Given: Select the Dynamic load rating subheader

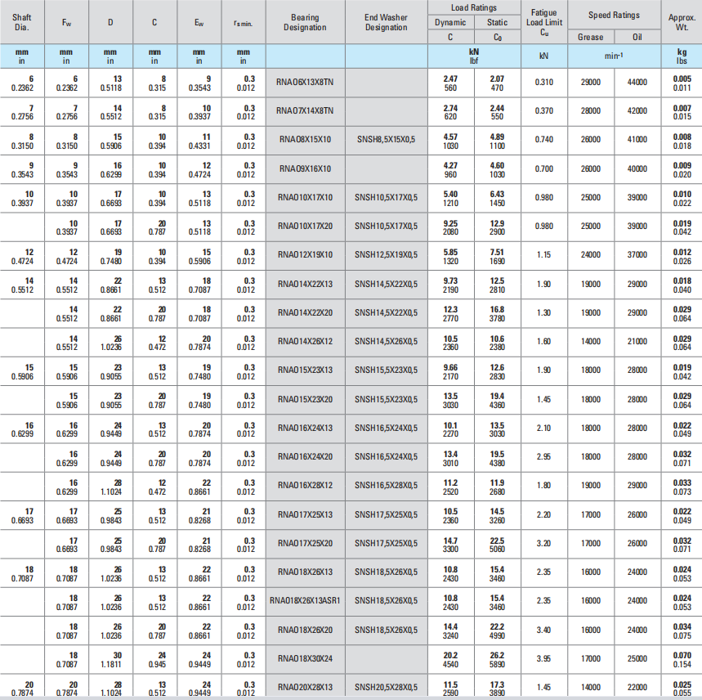Looking at the screenshot, I should (x=450, y=22).
